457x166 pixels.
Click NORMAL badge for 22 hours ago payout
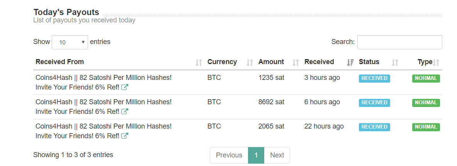[426, 127]
